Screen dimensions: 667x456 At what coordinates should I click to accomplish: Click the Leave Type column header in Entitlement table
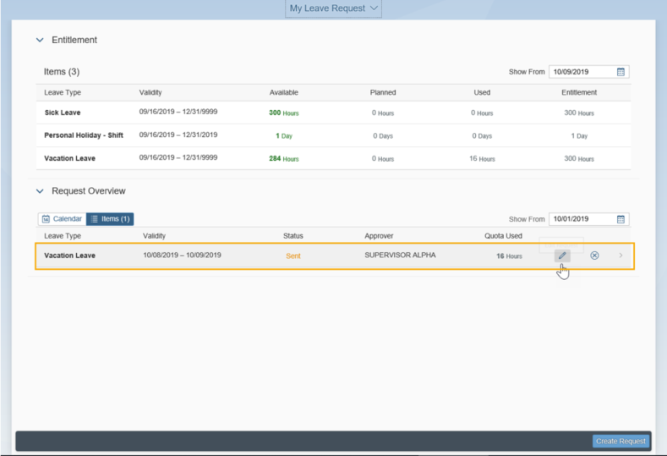[63, 92]
